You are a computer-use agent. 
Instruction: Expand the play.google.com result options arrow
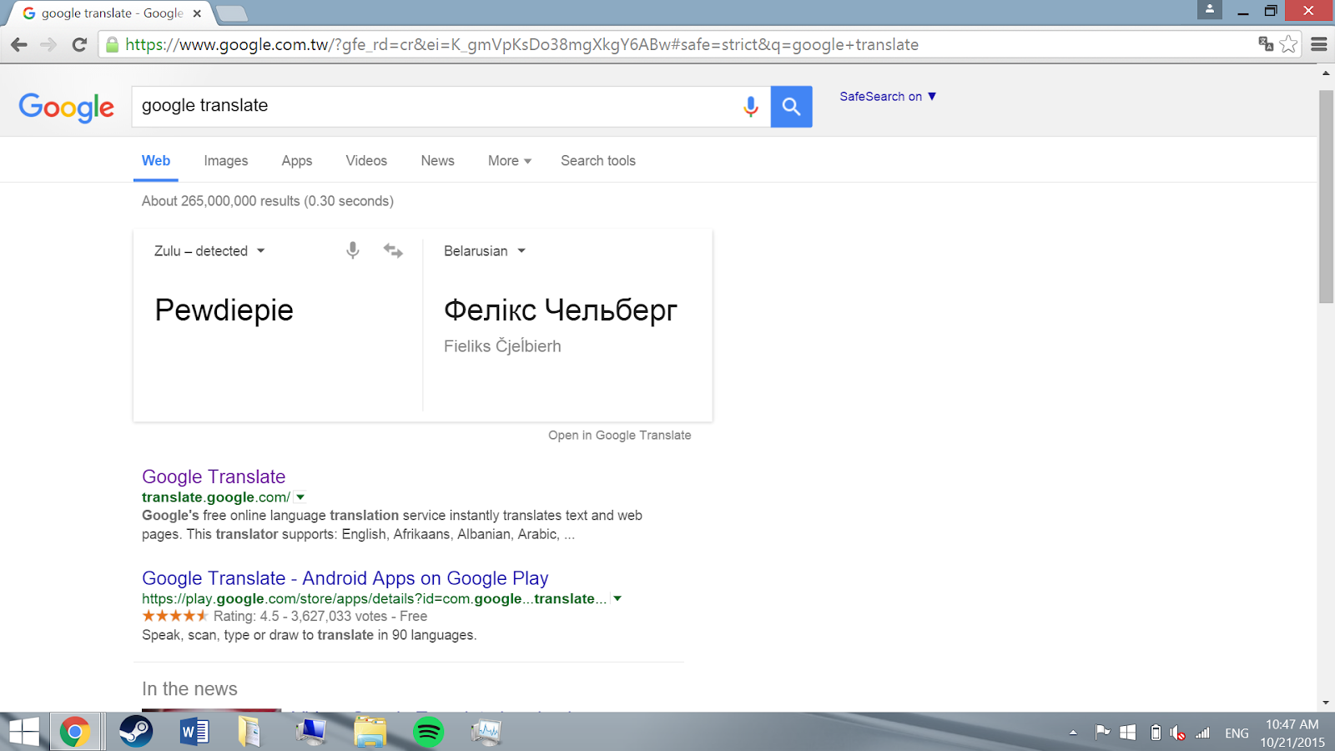click(617, 598)
